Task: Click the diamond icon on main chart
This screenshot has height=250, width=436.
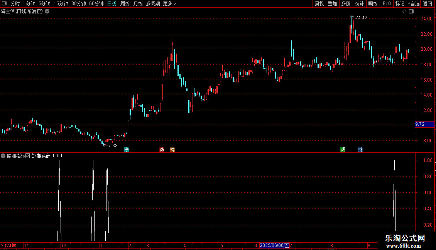Action: click(x=404, y=12)
